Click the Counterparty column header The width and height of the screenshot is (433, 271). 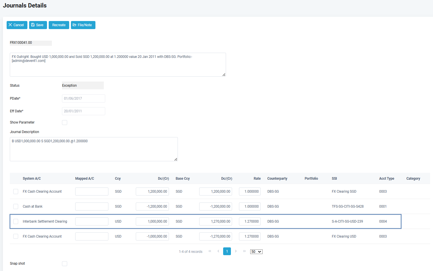(277, 179)
